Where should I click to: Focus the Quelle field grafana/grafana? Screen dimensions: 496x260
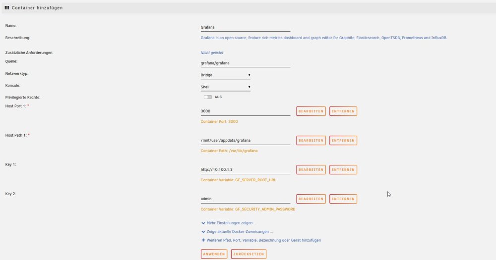(245, 63)
